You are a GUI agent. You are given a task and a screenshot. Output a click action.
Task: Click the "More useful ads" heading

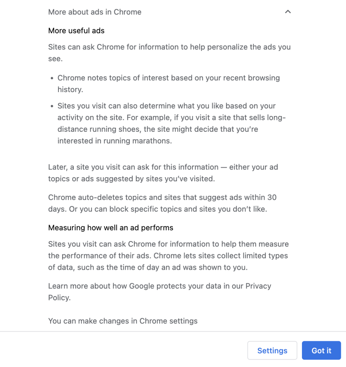coord(76,31)
